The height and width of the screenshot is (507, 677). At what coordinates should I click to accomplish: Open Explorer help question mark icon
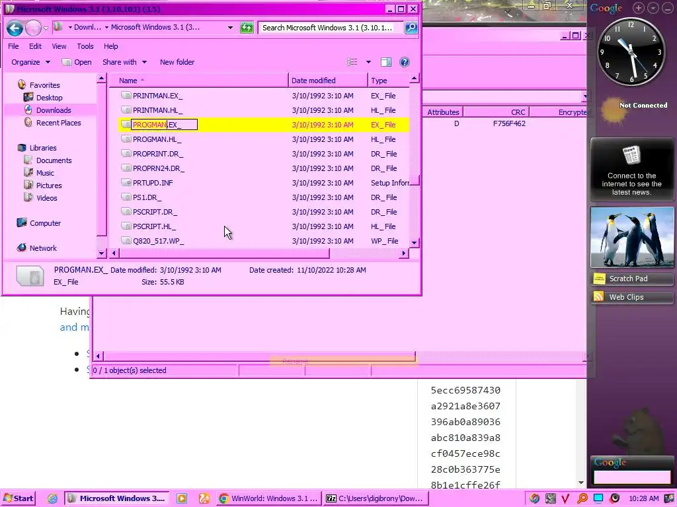tap(404, 62)
